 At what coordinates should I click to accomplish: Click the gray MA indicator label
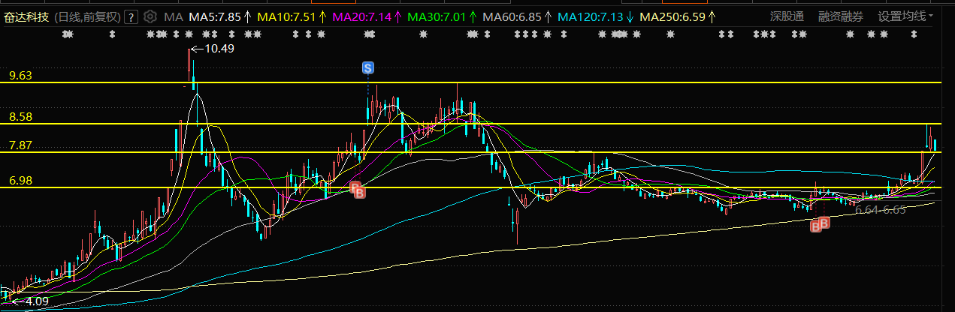pyautogui.click(x=173, y=16)
